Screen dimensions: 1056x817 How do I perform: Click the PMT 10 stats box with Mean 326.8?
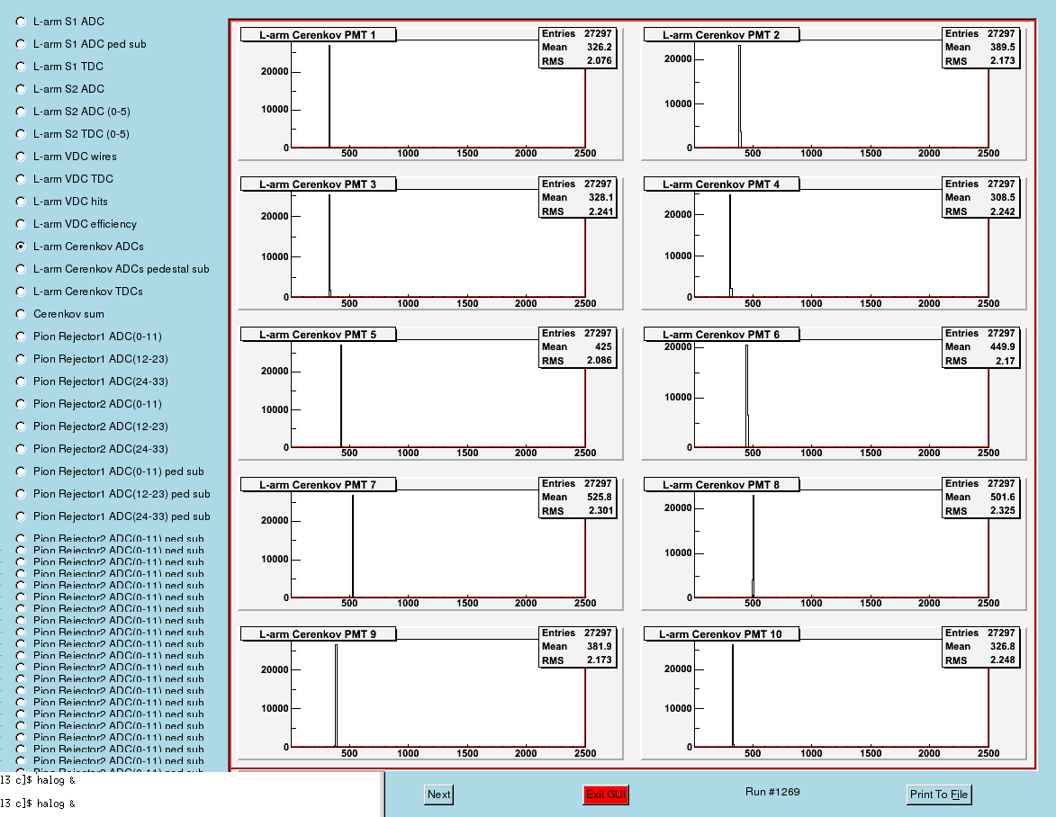tap(980, 647)
